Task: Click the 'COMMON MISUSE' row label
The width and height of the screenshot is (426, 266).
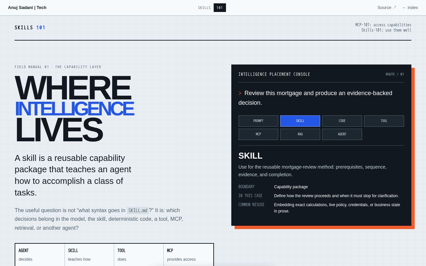Action: coord(251,205)
